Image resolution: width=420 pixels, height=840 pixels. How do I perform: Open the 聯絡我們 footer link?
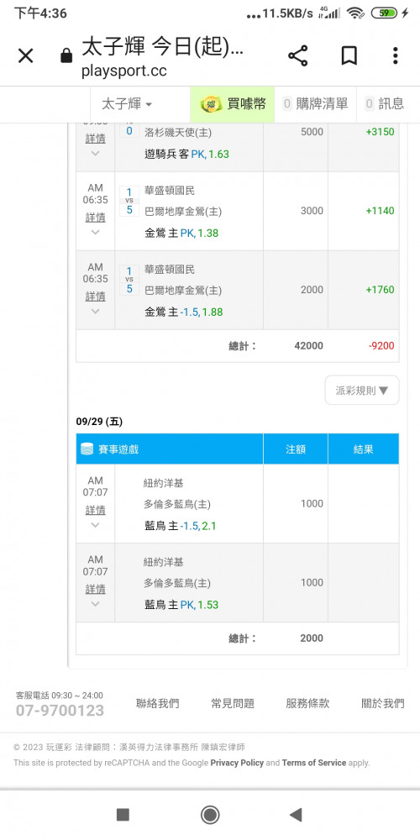coord(158,703)
